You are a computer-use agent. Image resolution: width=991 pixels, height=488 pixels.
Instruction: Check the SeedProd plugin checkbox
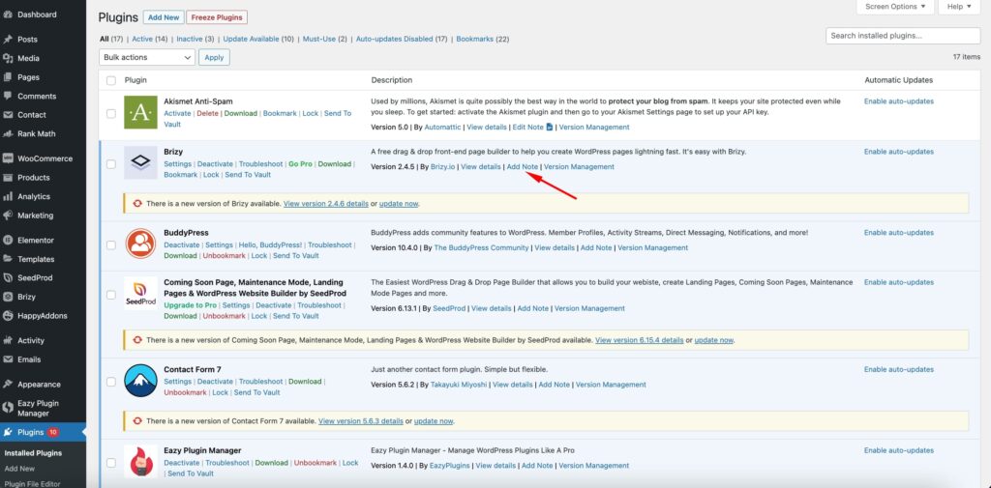[x=111, y=295]
